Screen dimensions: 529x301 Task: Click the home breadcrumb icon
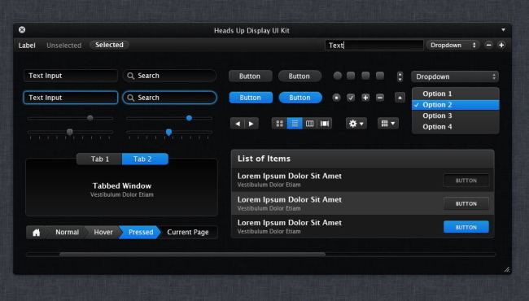click(37, 232)
